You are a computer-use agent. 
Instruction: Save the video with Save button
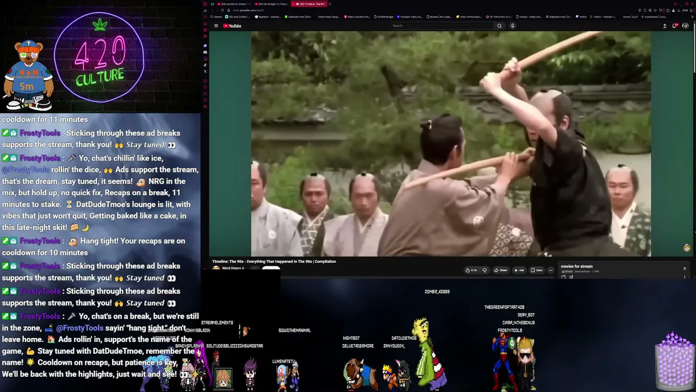[537, 270]
